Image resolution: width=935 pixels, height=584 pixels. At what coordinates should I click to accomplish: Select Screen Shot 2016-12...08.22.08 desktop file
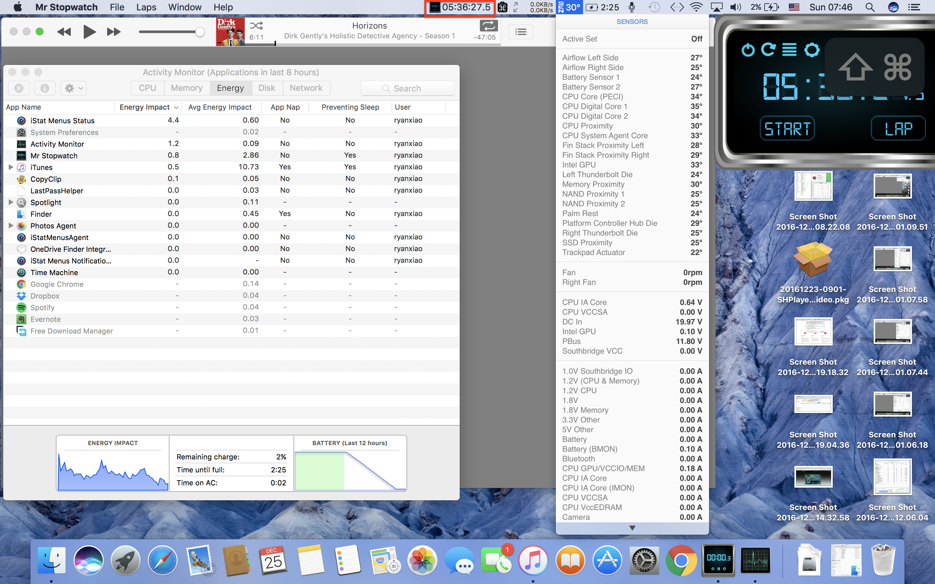click(x=813, y=202)
